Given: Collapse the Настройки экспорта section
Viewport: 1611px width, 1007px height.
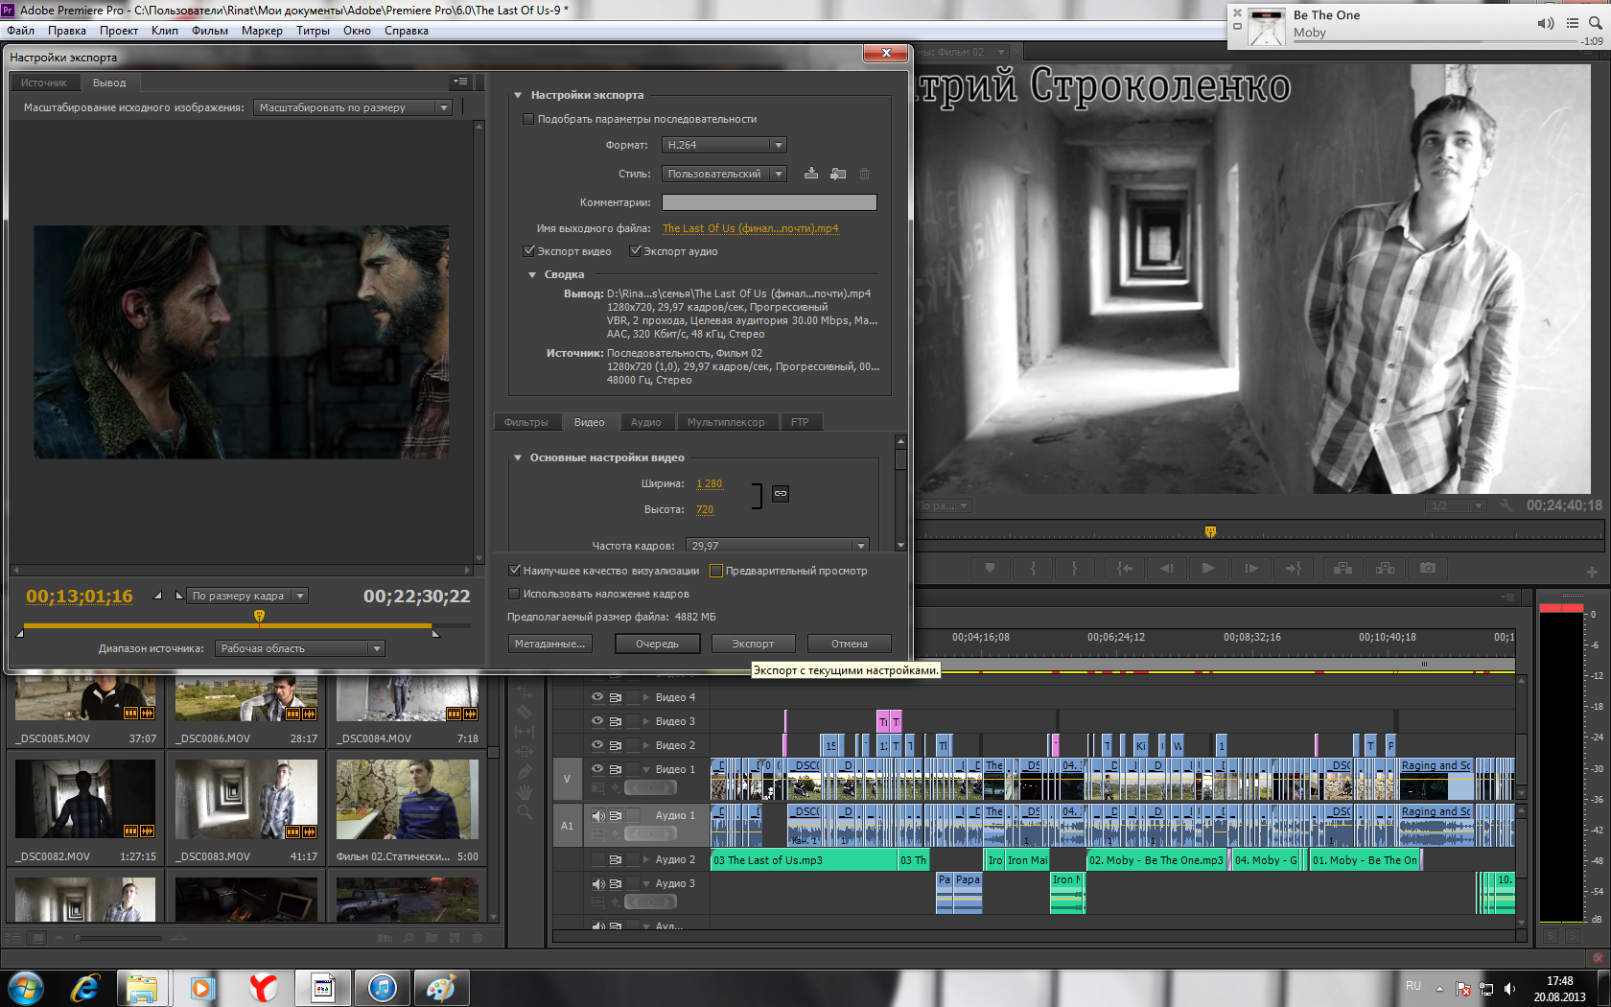Looking at the screenshot, I should [x=518, y=95].
